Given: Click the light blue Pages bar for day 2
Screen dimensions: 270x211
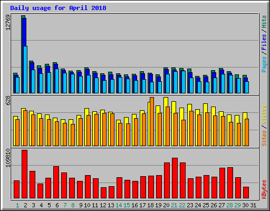Looking at the screenshot, I should (25, 70).
